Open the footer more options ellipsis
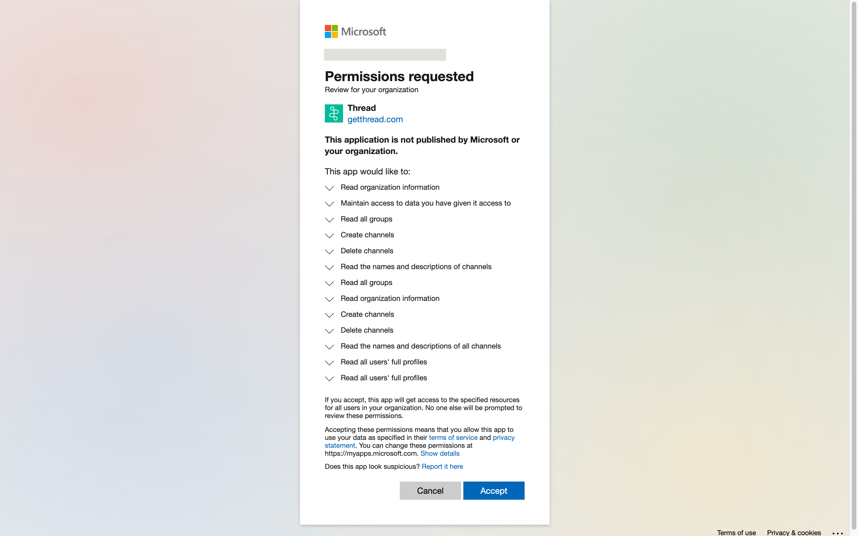Viewport: 858px width, 536px height. coord(838,533)
